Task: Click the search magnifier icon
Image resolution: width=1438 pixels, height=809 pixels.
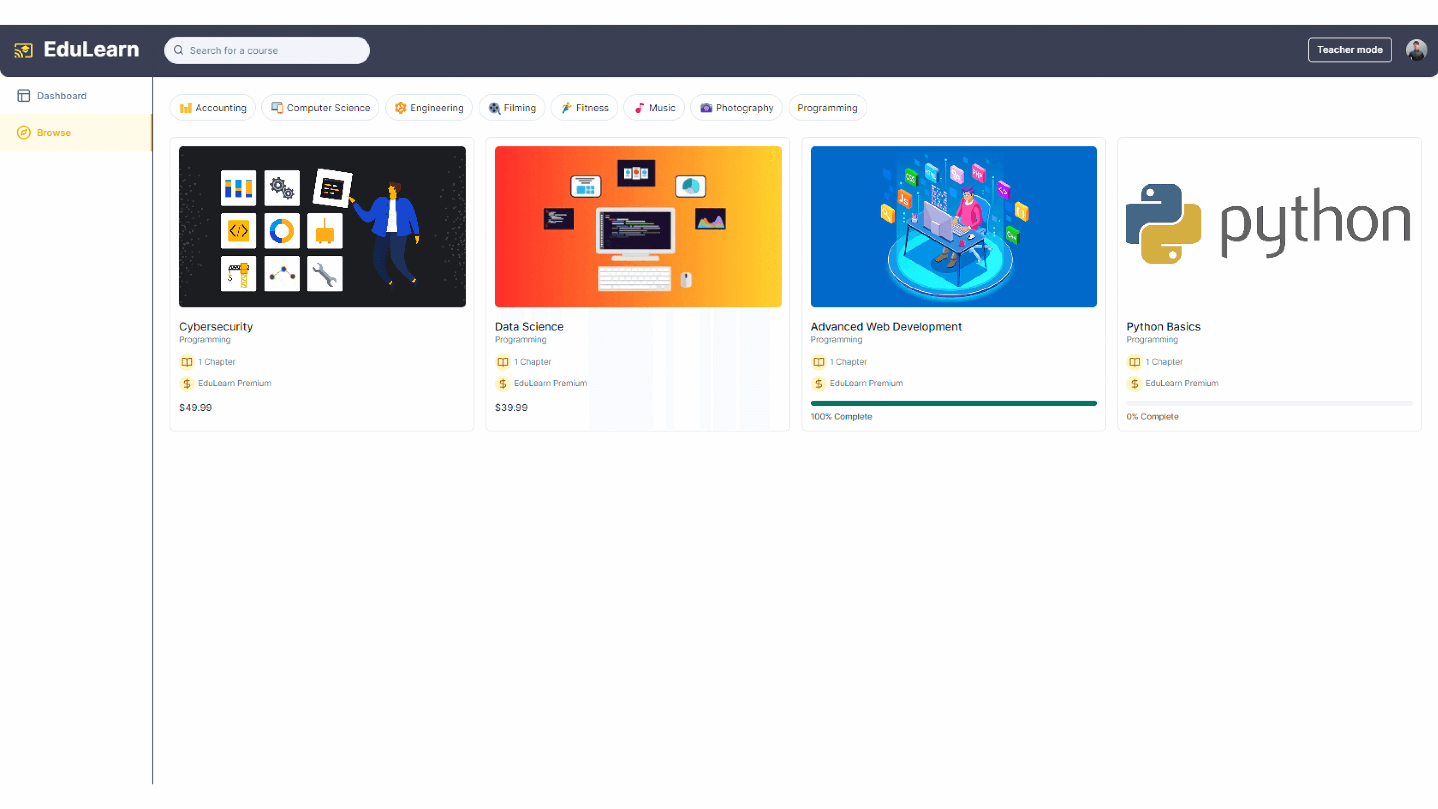Action: pos(179,50)
